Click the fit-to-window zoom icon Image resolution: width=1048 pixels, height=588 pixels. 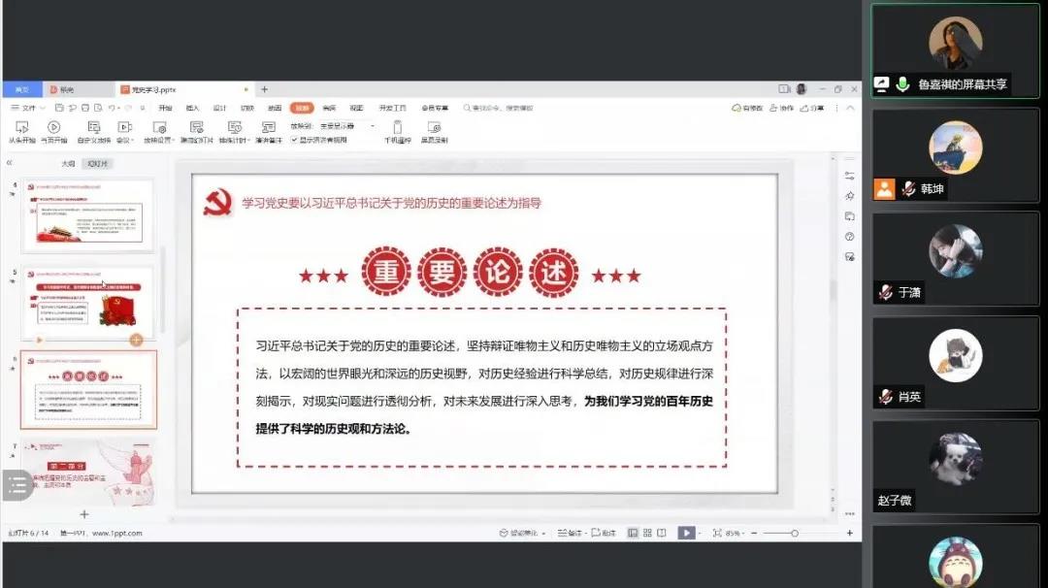(717, 533)
